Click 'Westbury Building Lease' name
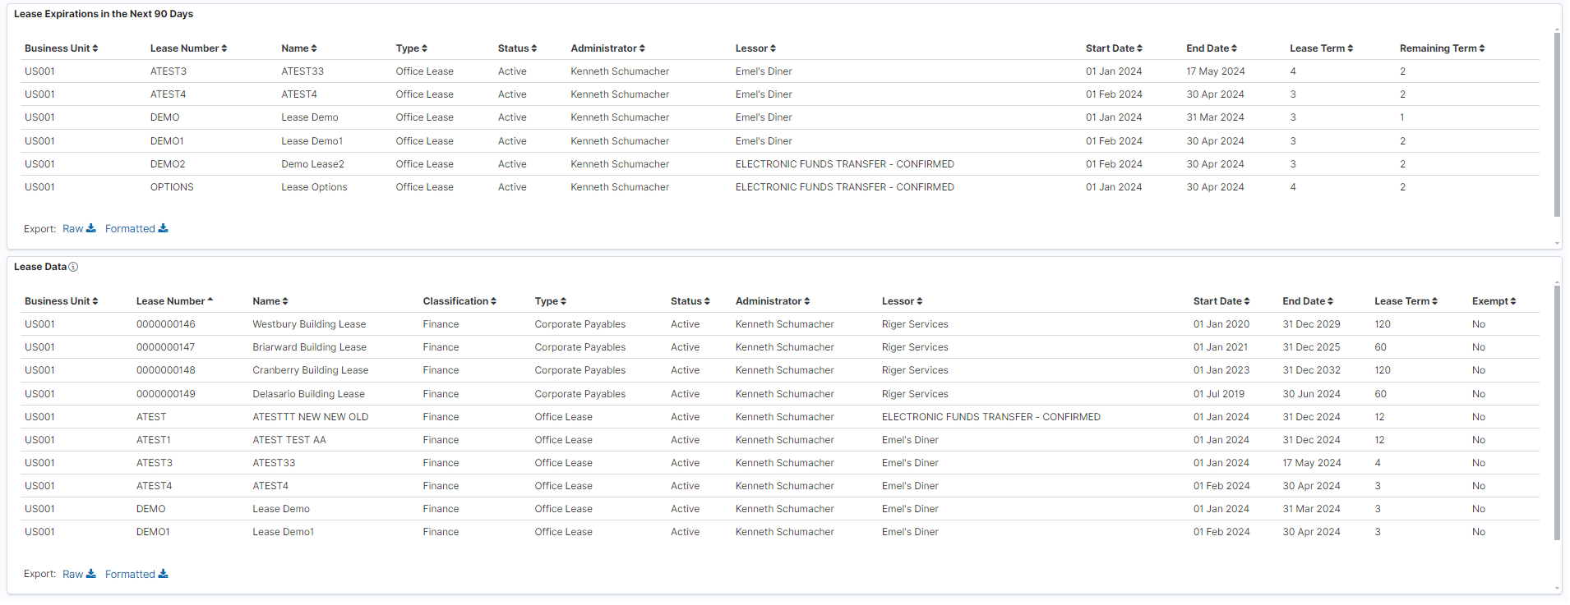 coord(309,324)
